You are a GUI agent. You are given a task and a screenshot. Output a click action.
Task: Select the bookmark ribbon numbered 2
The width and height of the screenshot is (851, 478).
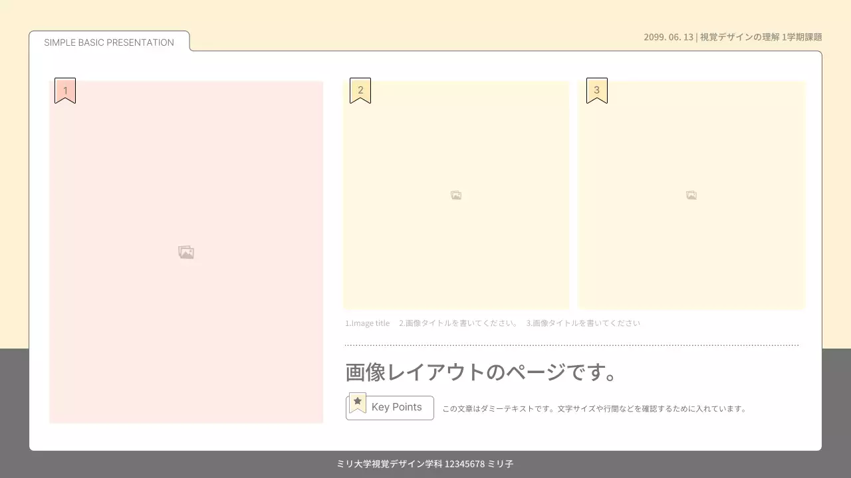(x=360, y=89)
